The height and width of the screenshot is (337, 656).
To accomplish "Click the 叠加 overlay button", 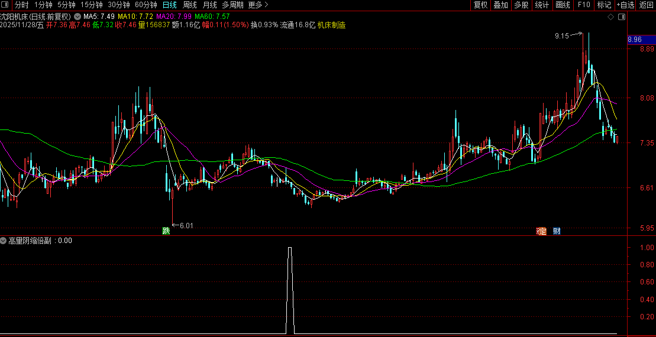I will click(x=501, y=5).
